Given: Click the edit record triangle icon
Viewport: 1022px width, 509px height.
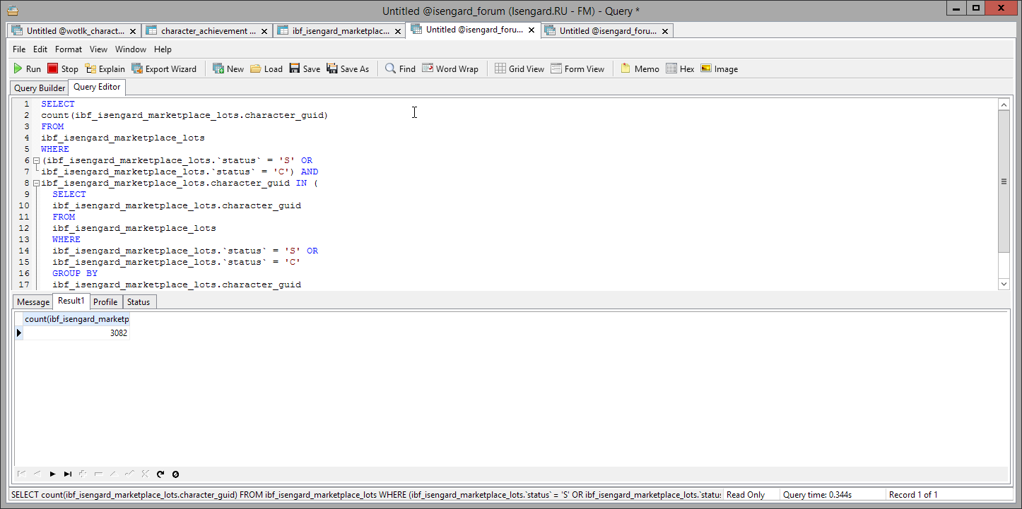Looking at the screenshot, I should tap(114, 474).
